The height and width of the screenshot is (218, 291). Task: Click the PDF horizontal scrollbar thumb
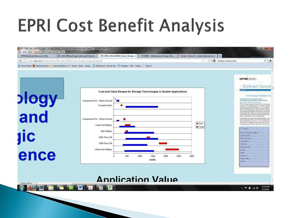coord(109,183)
